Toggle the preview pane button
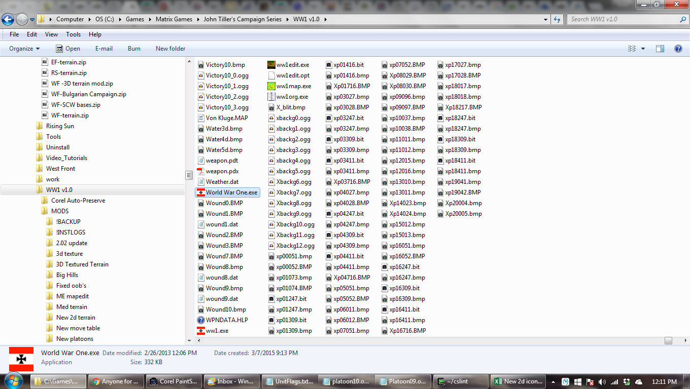690x389 pixels. pyautogui.click(x=660, y=49)
